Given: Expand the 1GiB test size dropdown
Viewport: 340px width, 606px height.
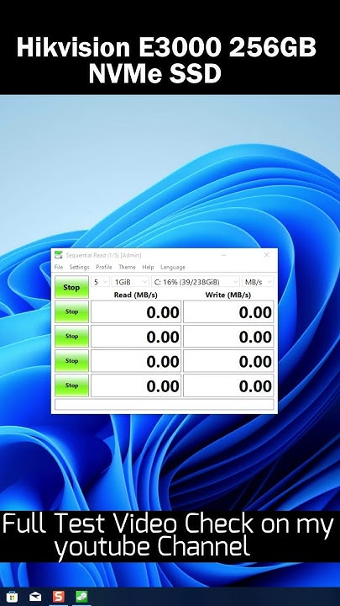Looking at the screenshot, I should click(x=131, y=282).
